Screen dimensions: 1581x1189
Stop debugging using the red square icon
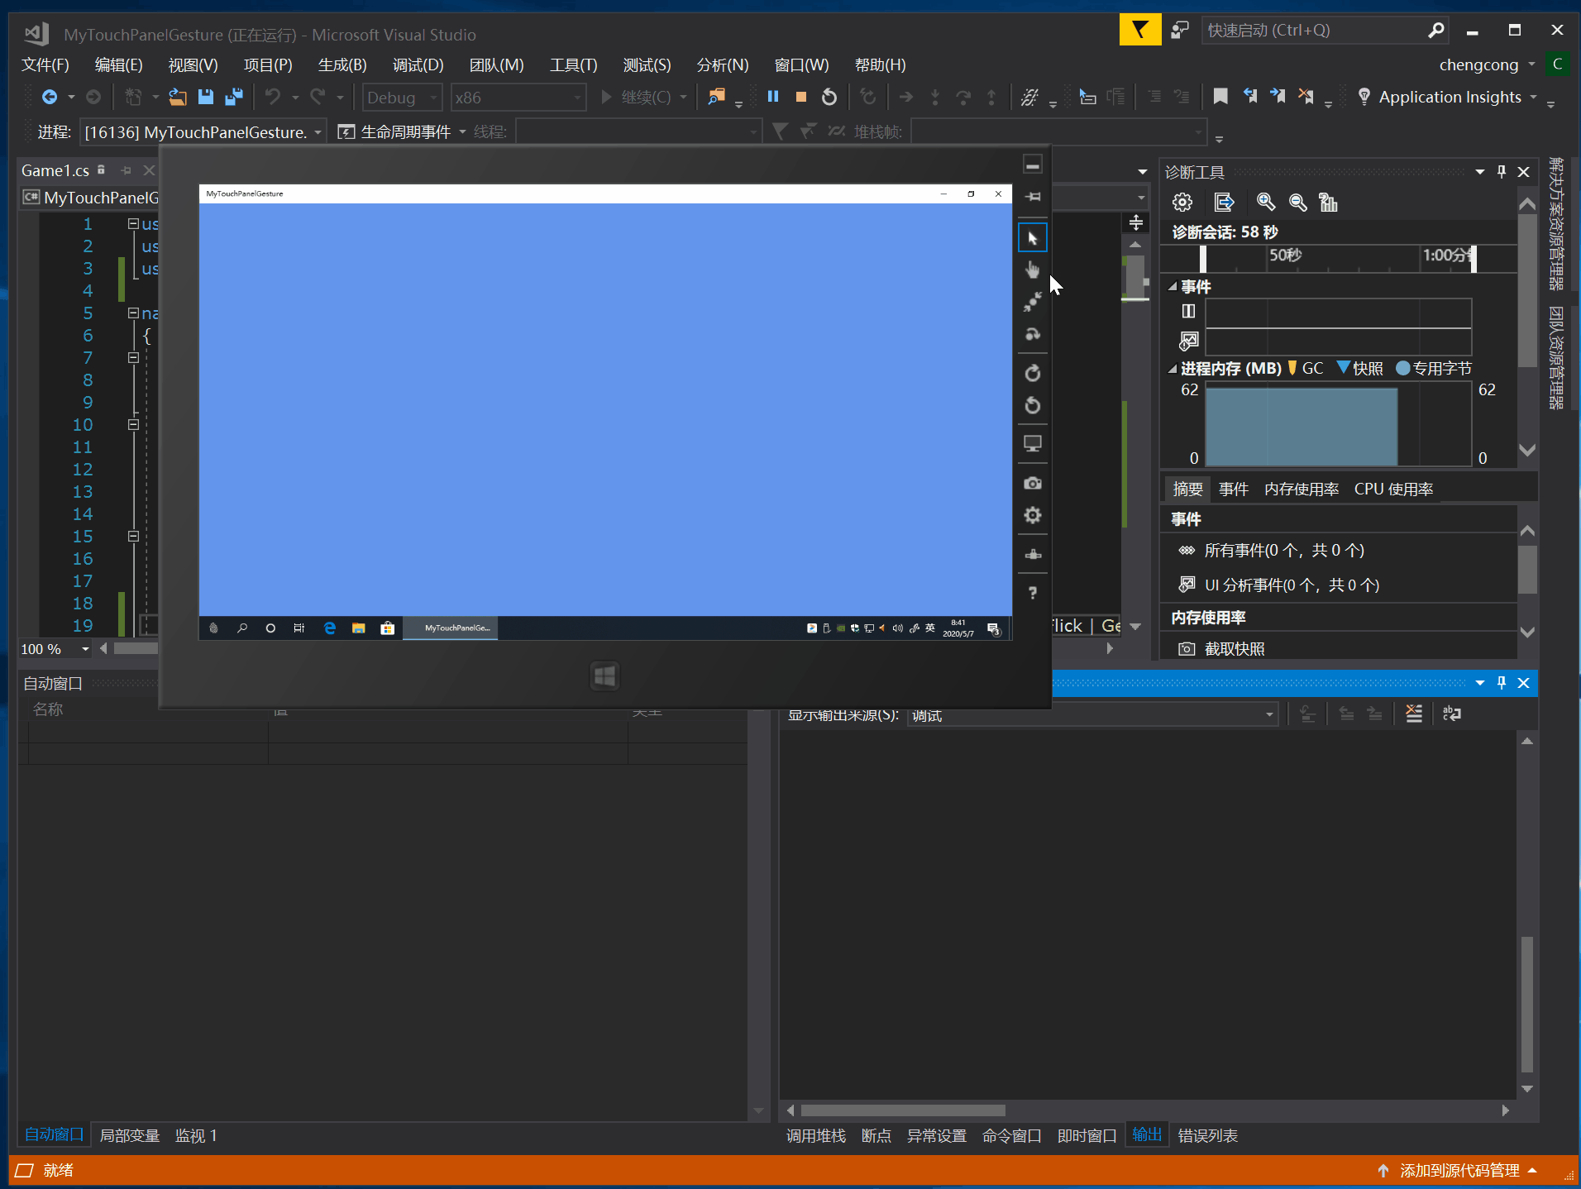pos(800,97)
